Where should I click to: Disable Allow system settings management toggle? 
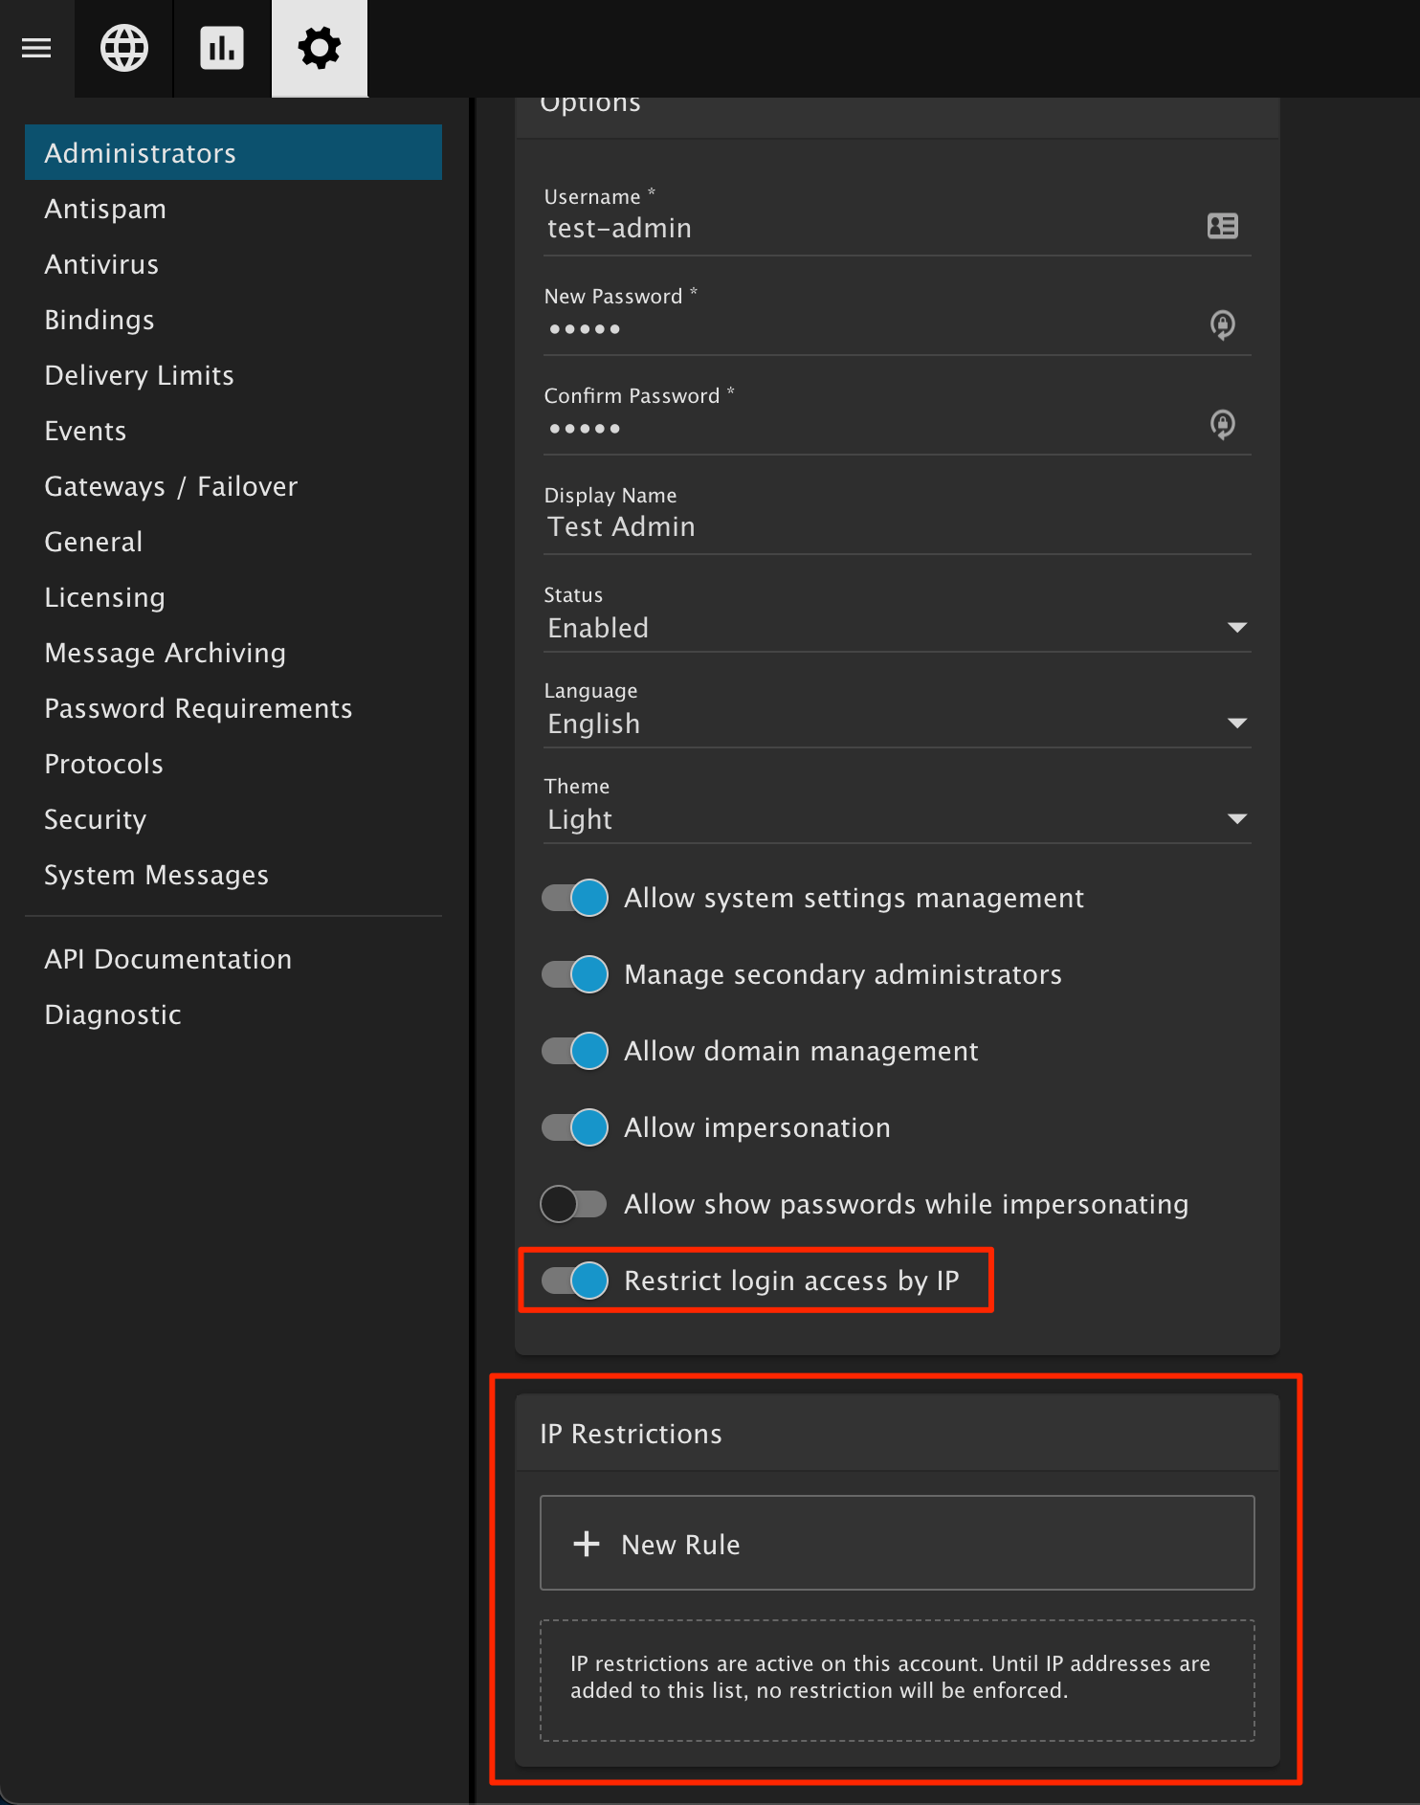coord(575,898)
